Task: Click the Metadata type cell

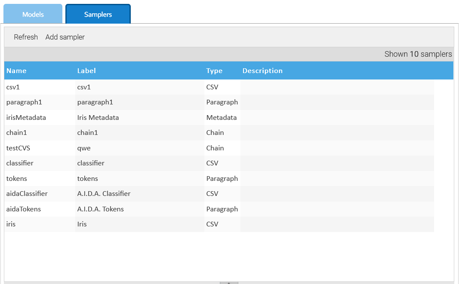Action: click(222, 118)
